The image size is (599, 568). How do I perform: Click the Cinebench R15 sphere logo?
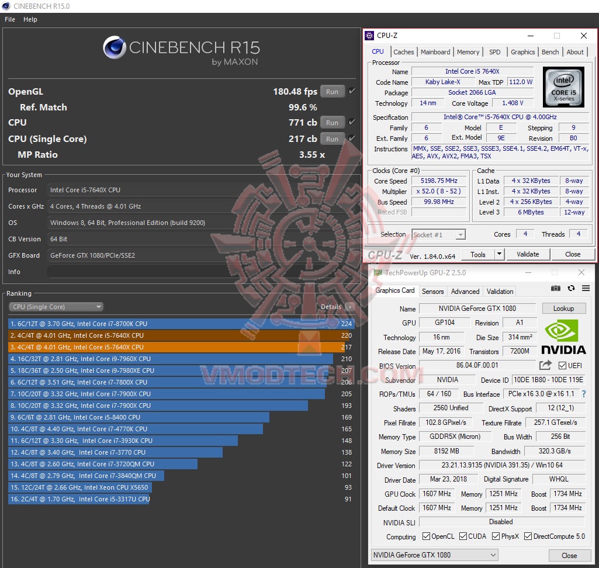[x=114, y=47]
